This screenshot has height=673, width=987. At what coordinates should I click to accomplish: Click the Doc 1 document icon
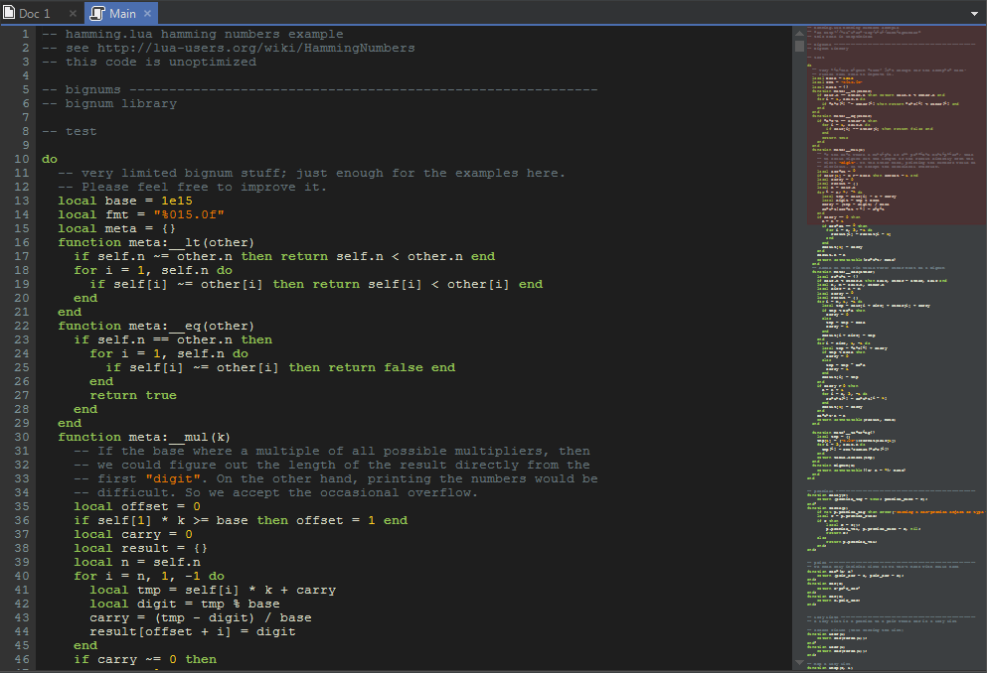pyautogui.click(x=9, y=13)
